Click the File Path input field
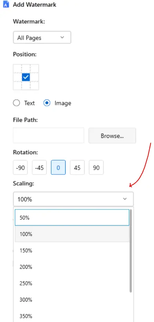154x322 pixels. click(48, 135)
